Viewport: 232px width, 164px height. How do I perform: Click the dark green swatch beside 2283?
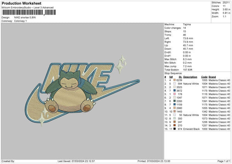(175, 101)
